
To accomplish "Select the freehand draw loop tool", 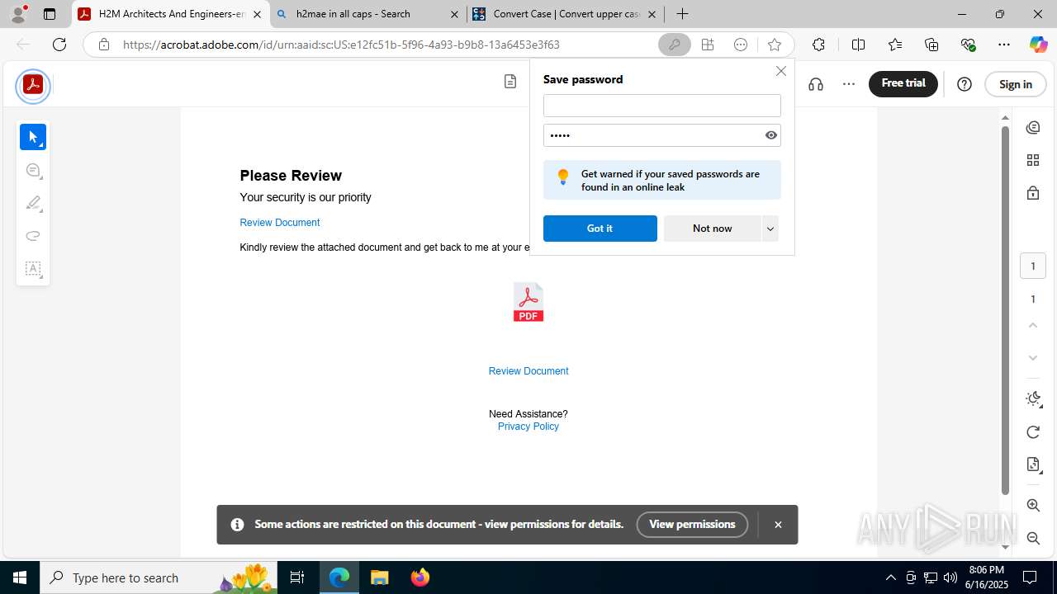I will click(33, 236).
